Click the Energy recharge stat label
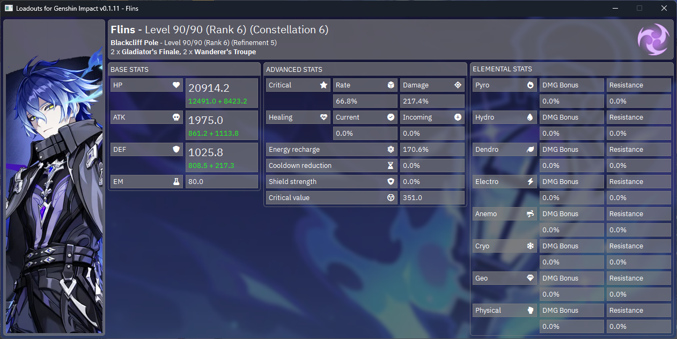This screenshot has width=677, height=339. pyautogui.click(x=294, y=150)
